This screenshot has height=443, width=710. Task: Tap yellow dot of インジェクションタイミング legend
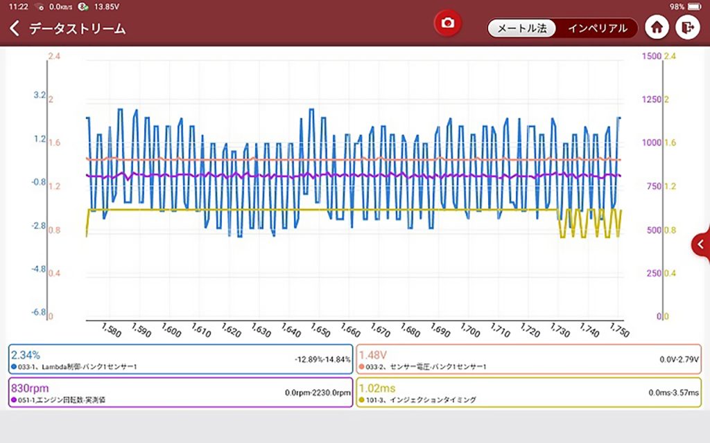pos(361,399)
